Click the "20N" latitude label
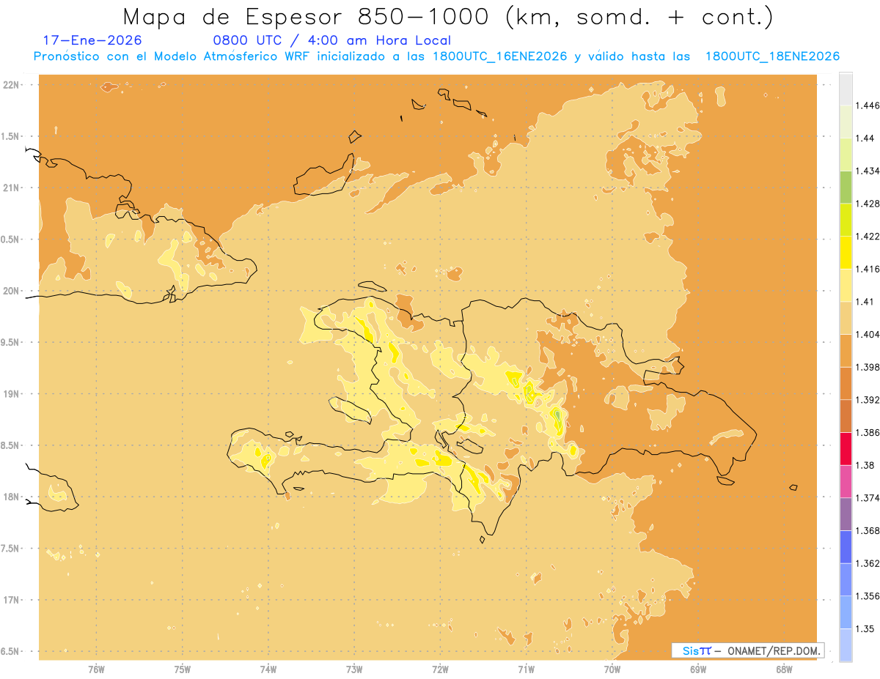Image resolution: width=880 pixels, height=679 pixels. click(11, 291)
